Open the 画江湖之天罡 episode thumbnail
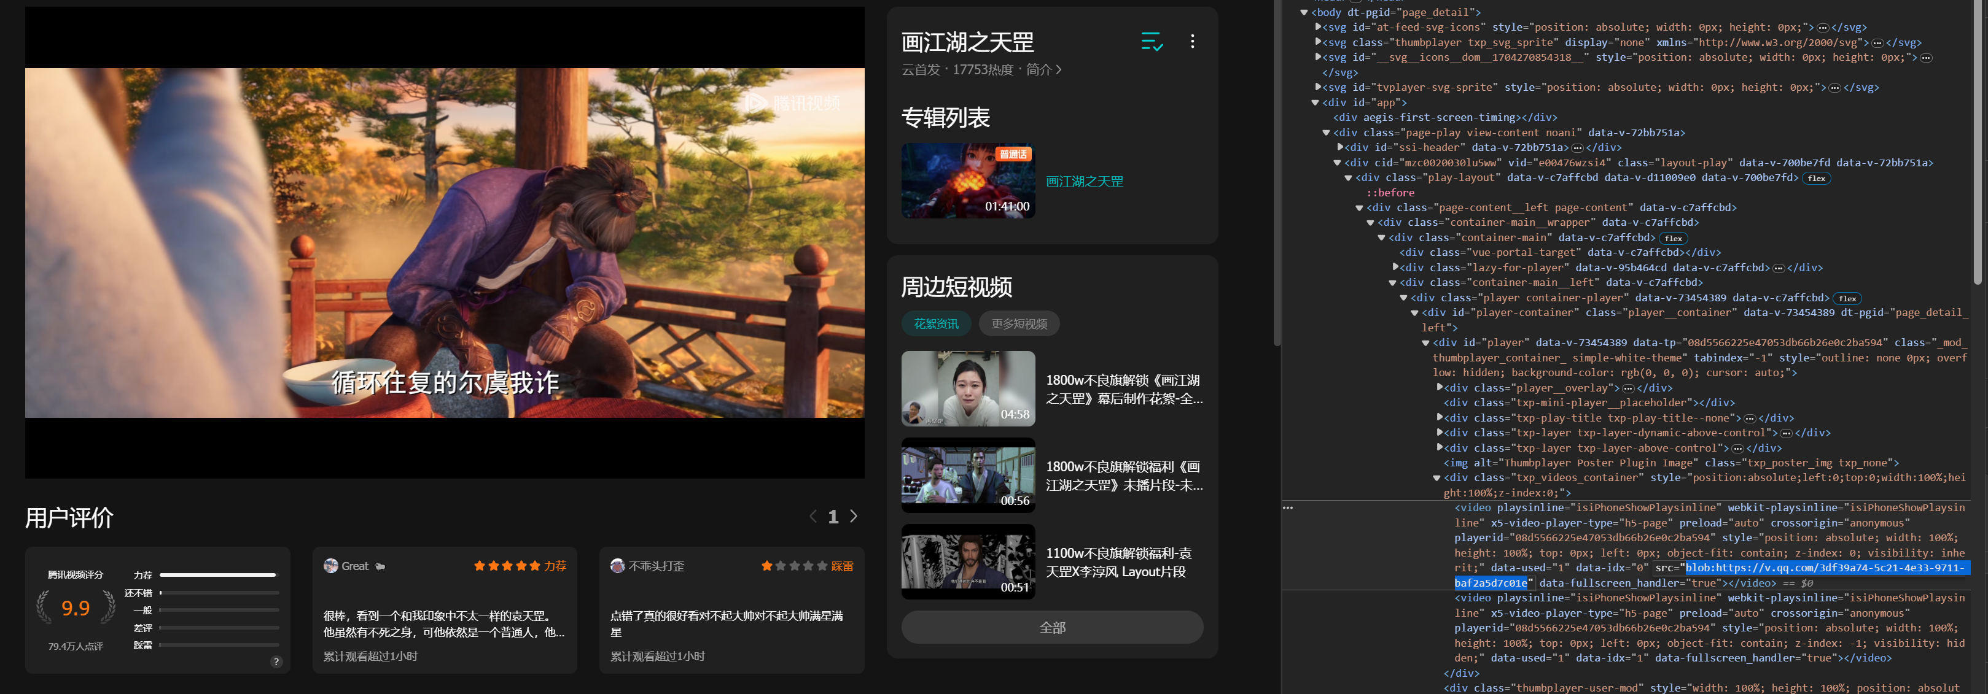The image size is (1988, 694). tap(968, 180)
